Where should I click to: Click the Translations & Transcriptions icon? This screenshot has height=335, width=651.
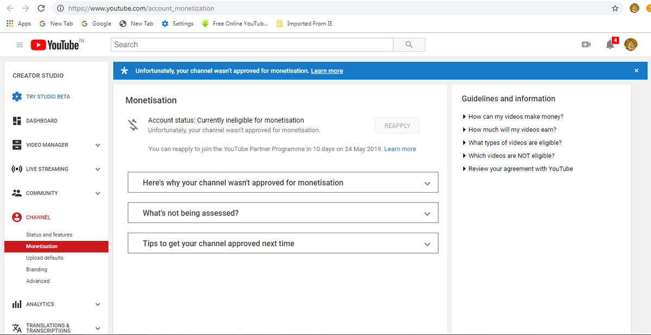pos(17,328)
